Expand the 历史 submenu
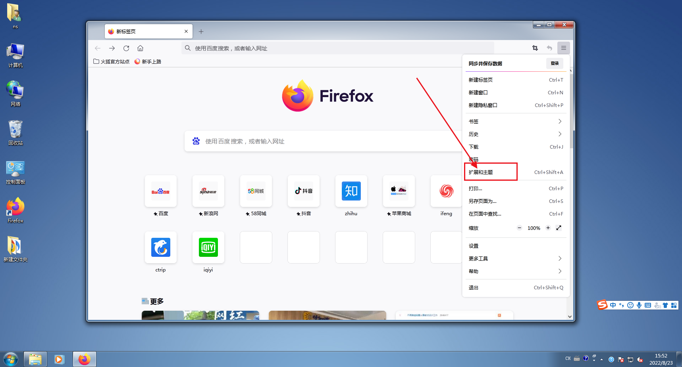The width and height of the screenshot is (682, 367). coord(516,134)
